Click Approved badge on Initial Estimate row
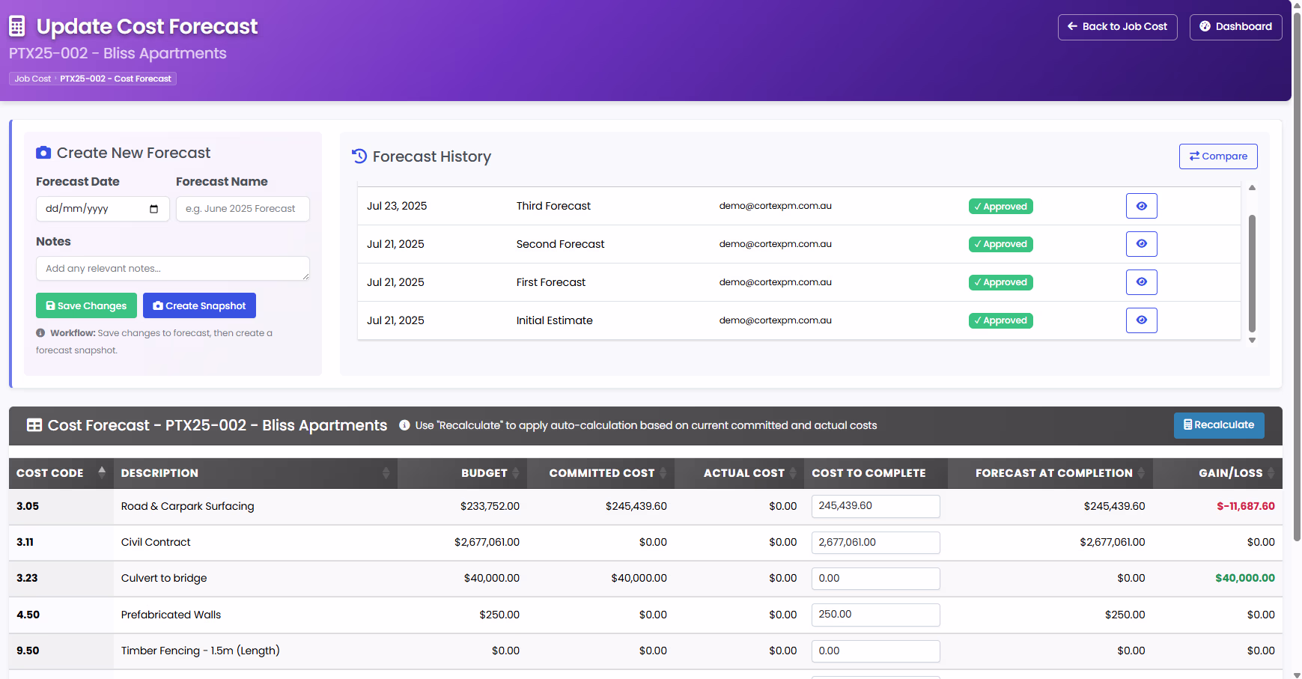Image resolution: width=1302 pixels, height=679 pixels. pos(1000,320)
